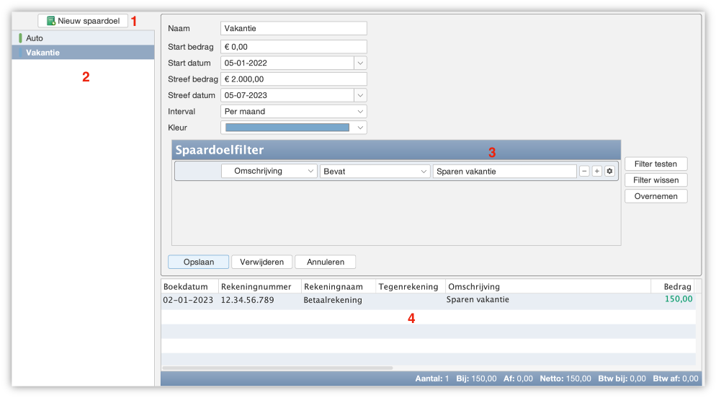716x398 pixels.
Task: Open the Start datum dropdown arrow
Action: (360, 63)
